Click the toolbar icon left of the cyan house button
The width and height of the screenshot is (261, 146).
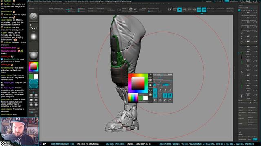pyautogui.click(x=175, y=10)
